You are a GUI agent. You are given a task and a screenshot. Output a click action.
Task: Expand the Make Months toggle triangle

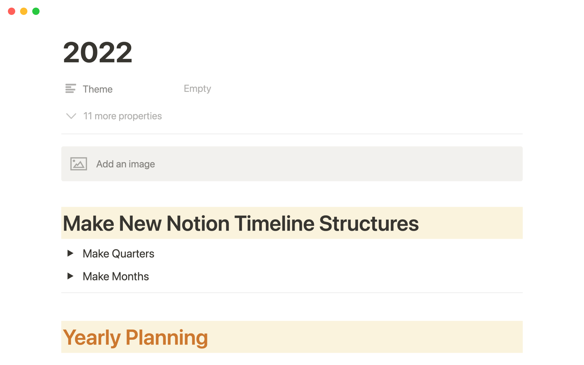(70, 276)
